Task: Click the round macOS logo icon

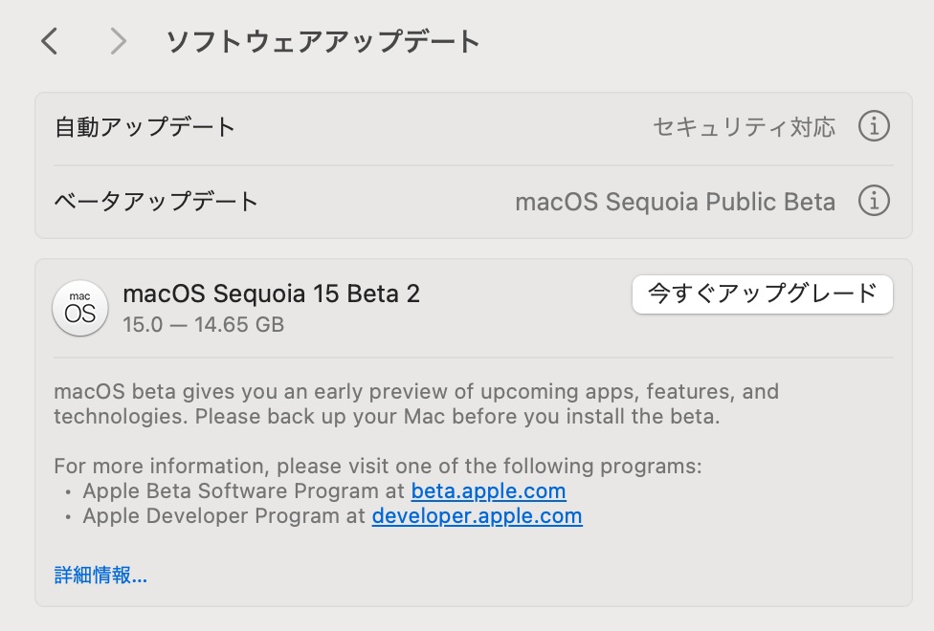Action: click(80, 308)
